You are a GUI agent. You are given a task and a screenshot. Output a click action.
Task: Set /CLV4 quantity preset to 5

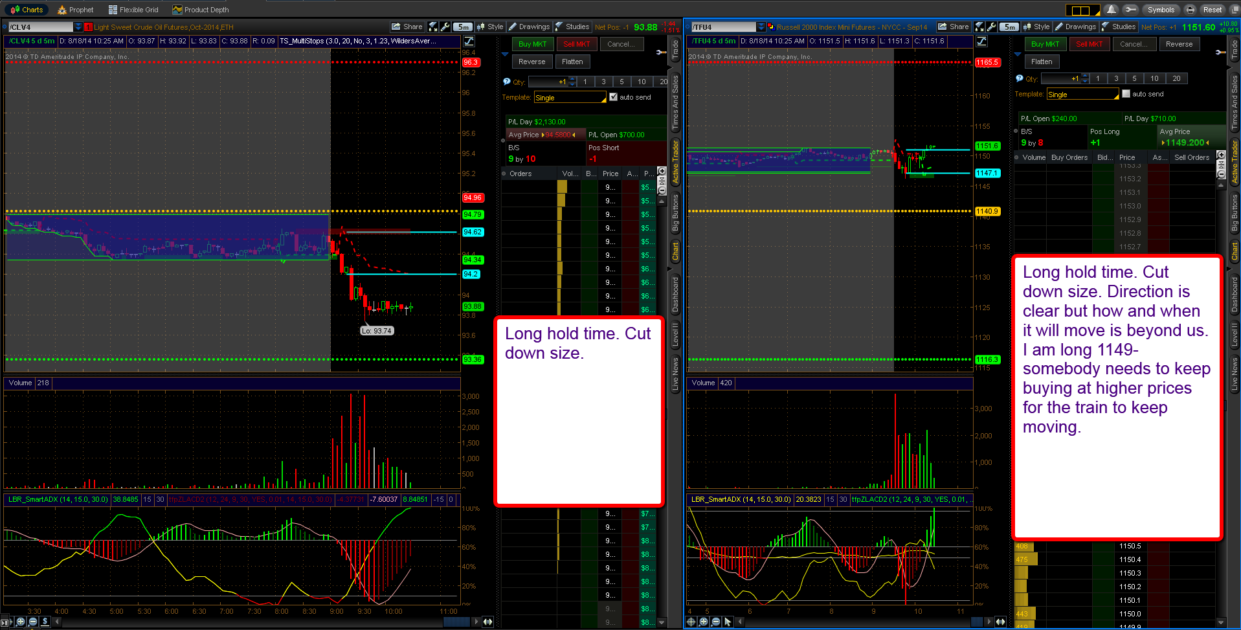tap(621, 82)
